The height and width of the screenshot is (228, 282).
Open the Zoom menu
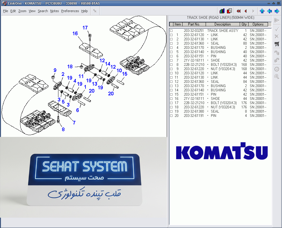pyautogui.click(x=22, y=11)
